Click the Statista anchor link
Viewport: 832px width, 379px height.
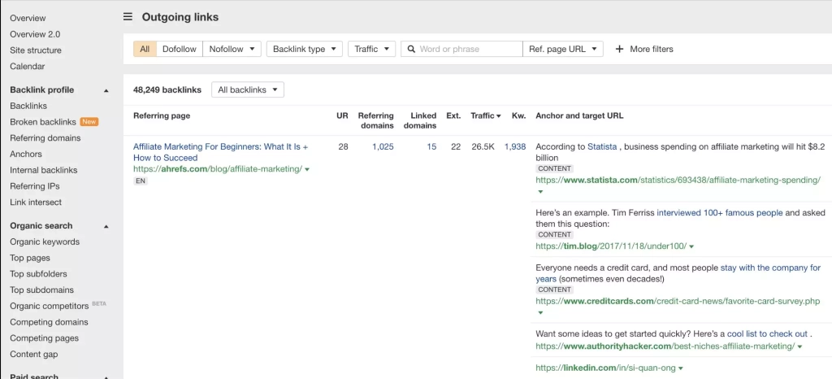pyautogui.click(x=602, y=147)
